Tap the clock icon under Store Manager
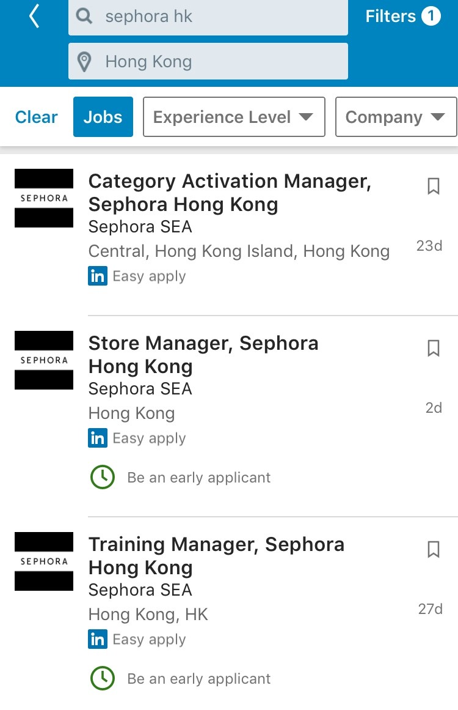 tap(103, 477)
